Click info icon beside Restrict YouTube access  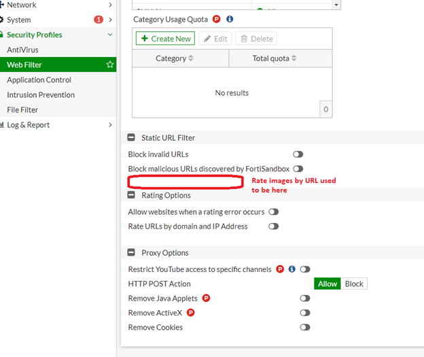tap(291, 269)
